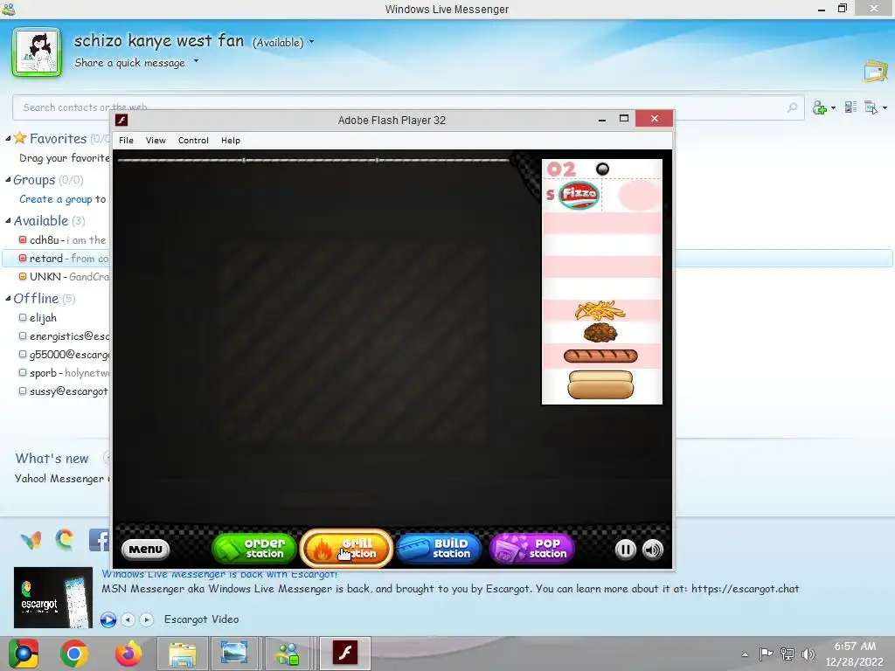Switch to the Grill Station
Viewport: 895px width, 671px height.
(346, 549)
